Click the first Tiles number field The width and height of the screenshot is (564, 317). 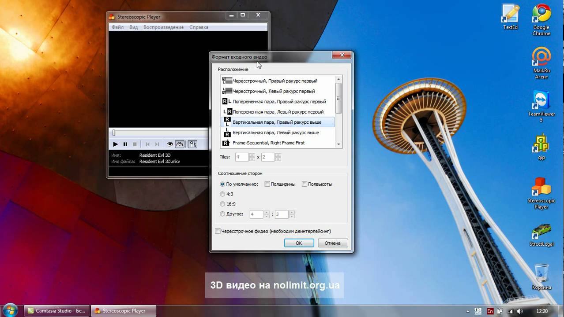click(x=242, y=157)
